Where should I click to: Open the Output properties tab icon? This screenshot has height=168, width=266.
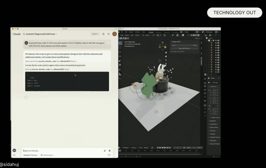point(205,86)
